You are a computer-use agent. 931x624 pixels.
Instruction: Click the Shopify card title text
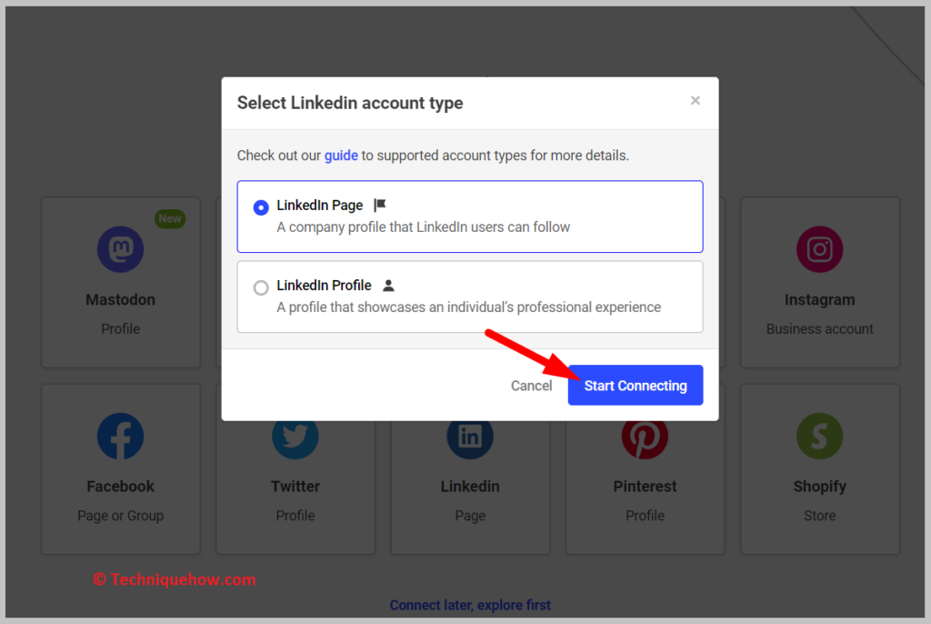(x=819, y=486)
